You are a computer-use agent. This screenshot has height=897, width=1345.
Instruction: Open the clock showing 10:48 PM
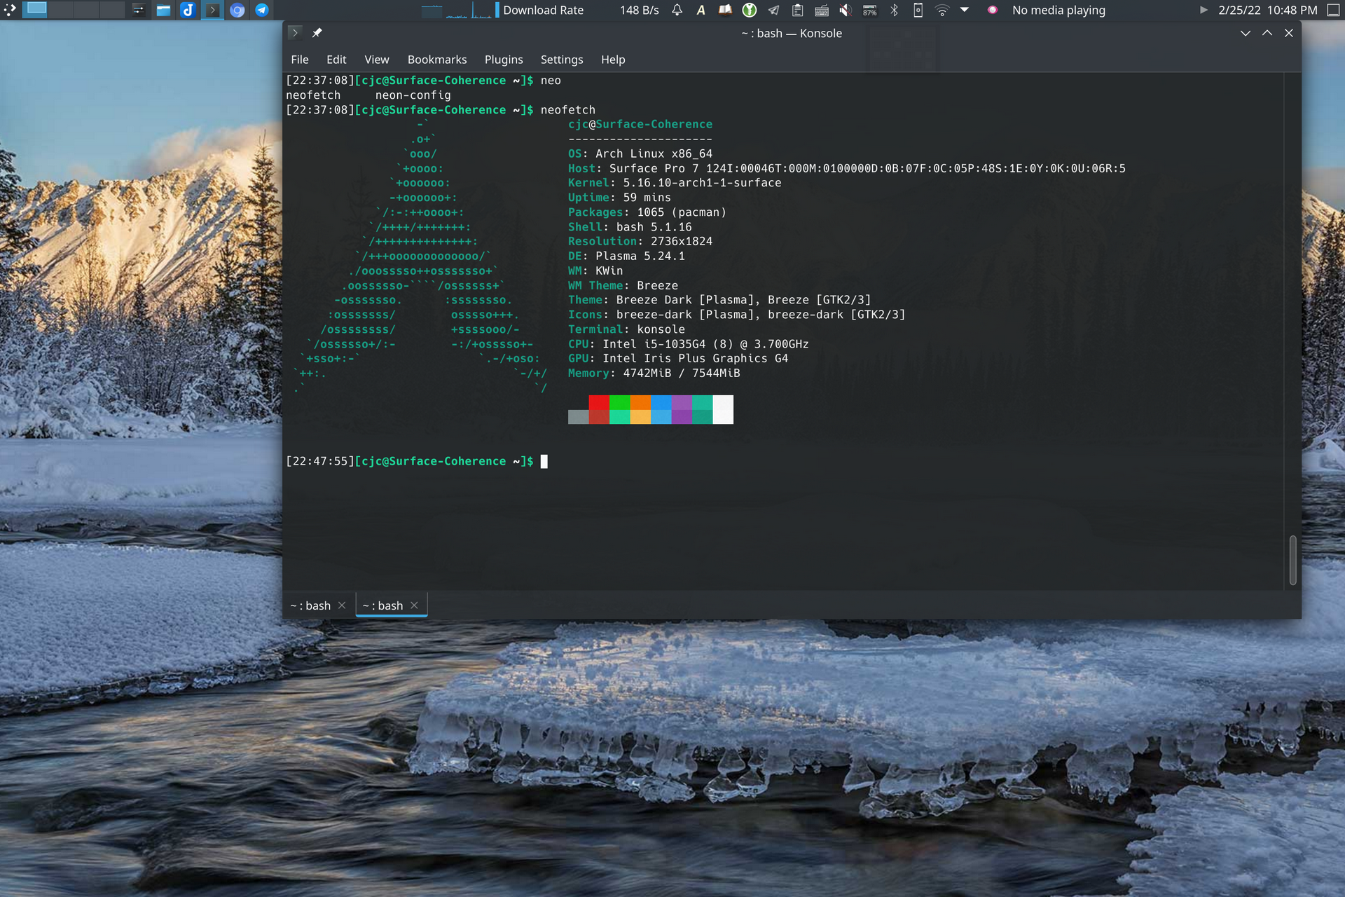(1267, 10)
